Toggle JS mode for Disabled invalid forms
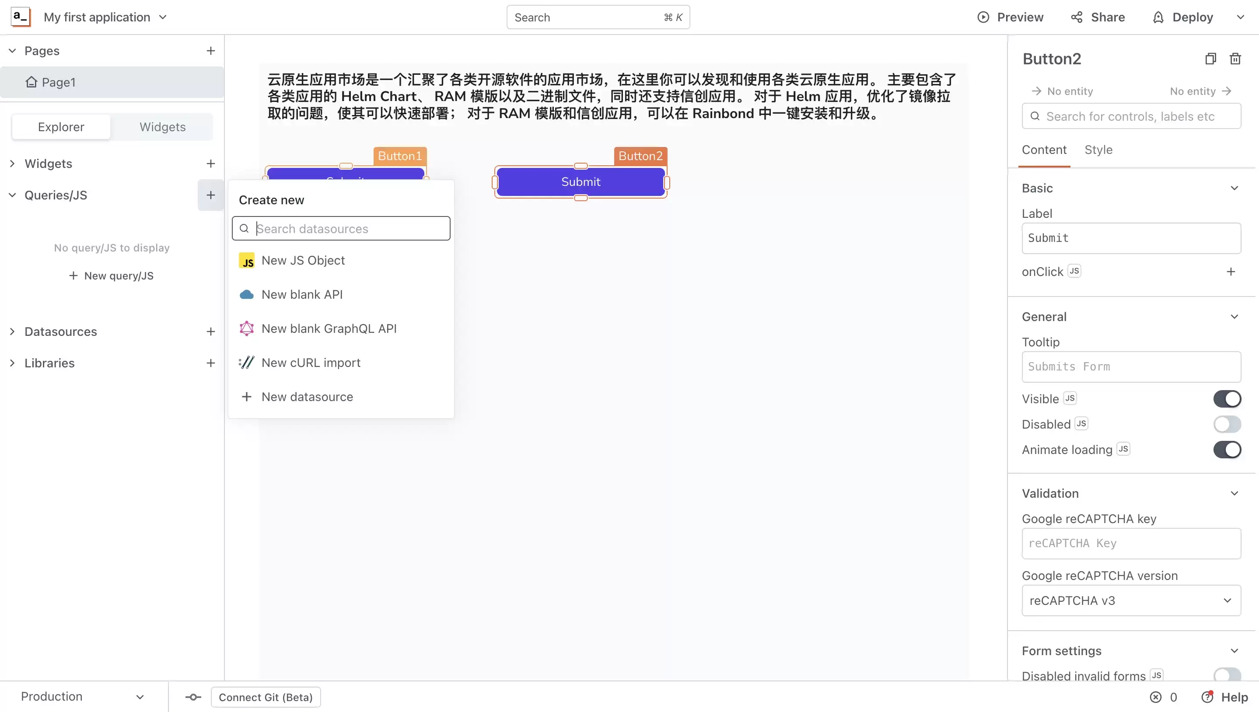Image resolution: width=1259 pixels, height=712 pixels. (1156, 675)
